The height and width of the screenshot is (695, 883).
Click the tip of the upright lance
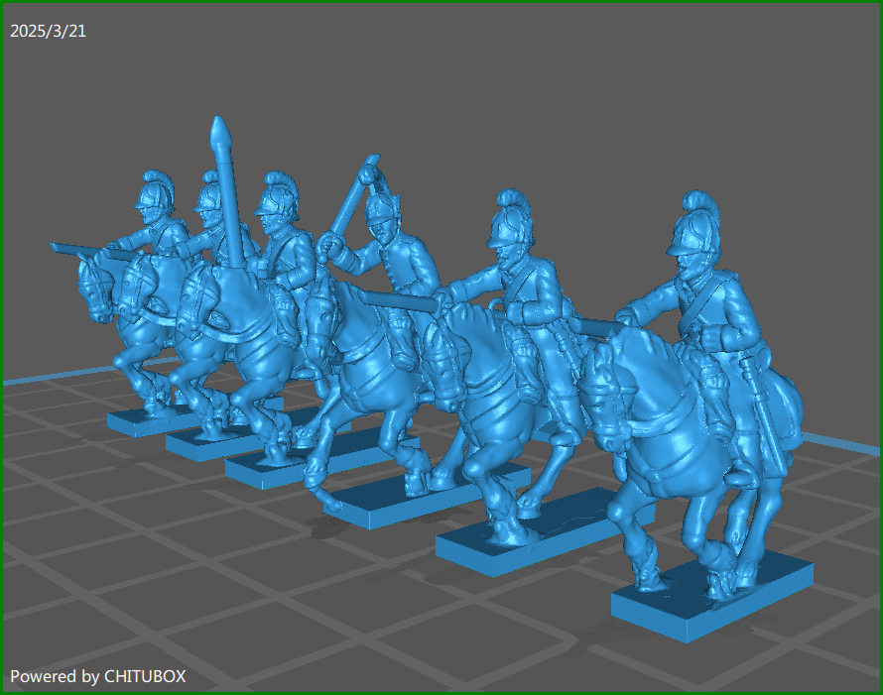[220, 130]
